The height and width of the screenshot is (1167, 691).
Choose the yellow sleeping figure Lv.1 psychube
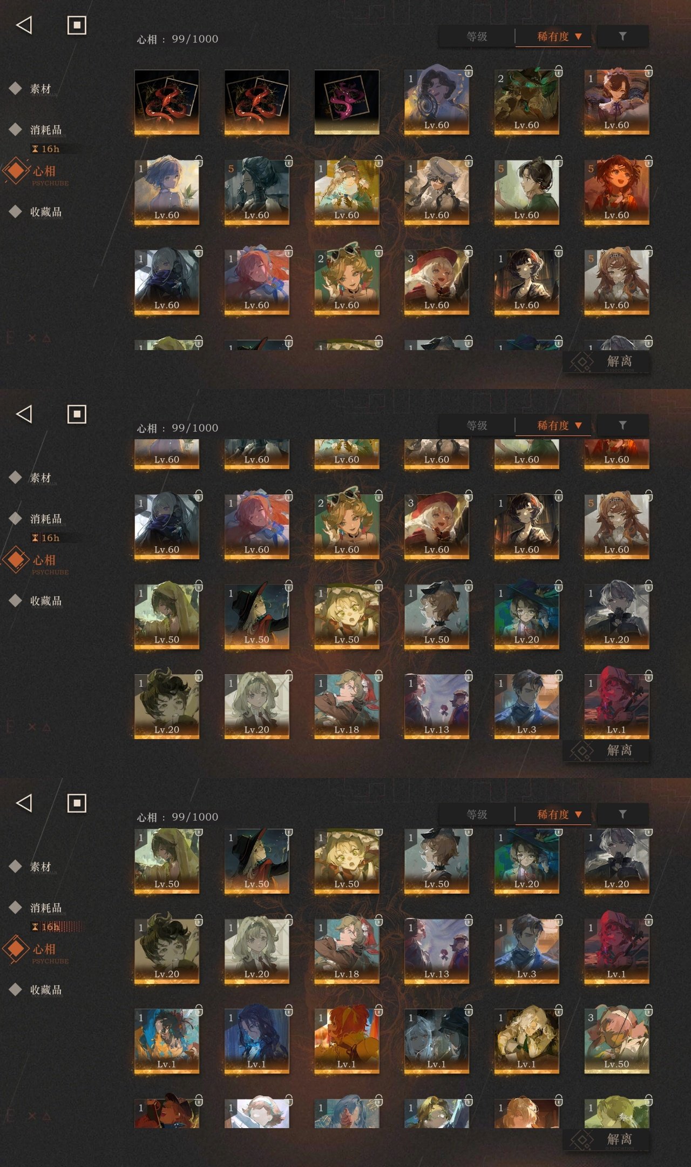[x=527, y=1041]
